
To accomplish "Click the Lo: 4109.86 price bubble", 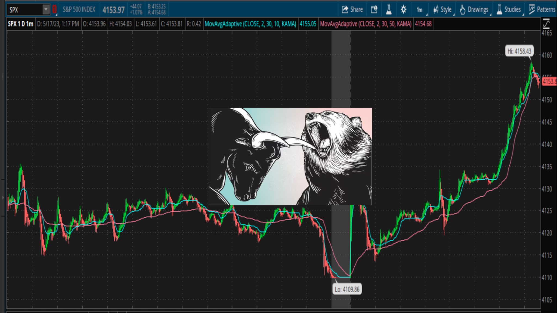I will 347,289.
